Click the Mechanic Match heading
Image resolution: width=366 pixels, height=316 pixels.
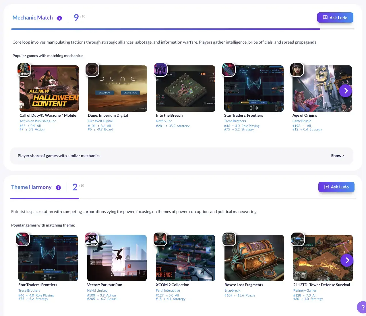pyautogui.click(x=33, y=18)
